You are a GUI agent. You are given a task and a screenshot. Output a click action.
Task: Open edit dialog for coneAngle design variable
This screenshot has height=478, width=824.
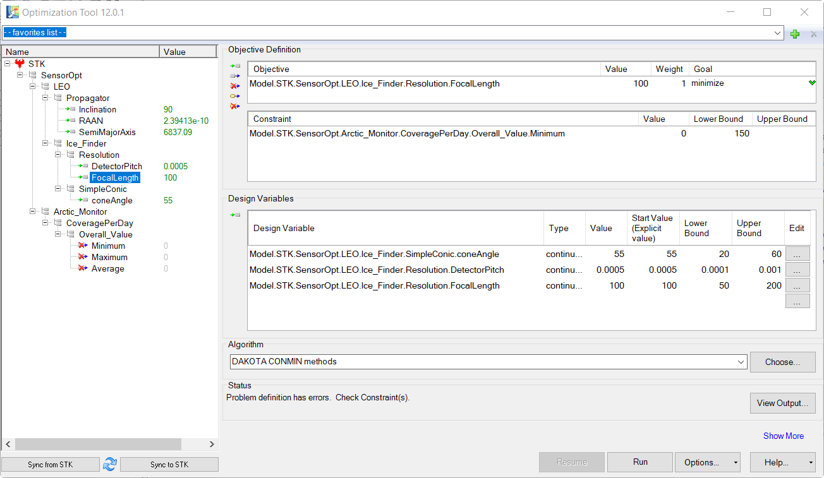pos(797,254)
